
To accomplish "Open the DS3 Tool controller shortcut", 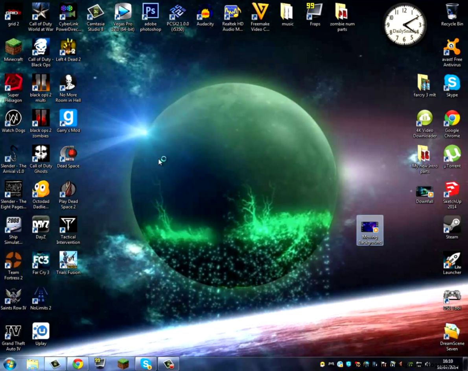I will point(452,300).
